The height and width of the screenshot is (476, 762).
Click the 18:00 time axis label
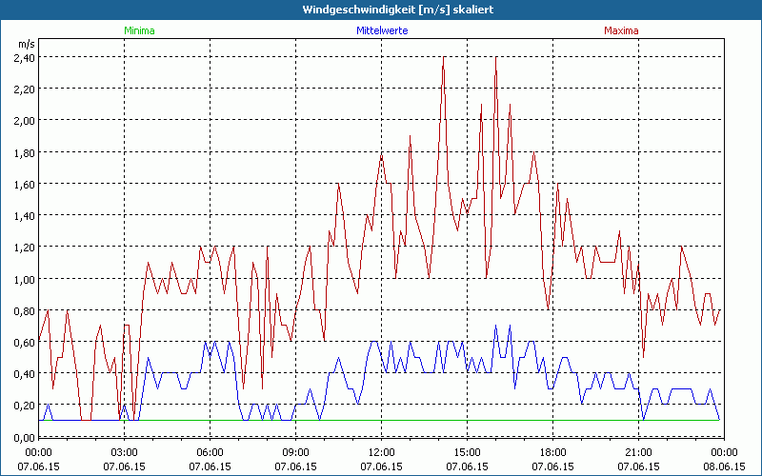[553, 452]
